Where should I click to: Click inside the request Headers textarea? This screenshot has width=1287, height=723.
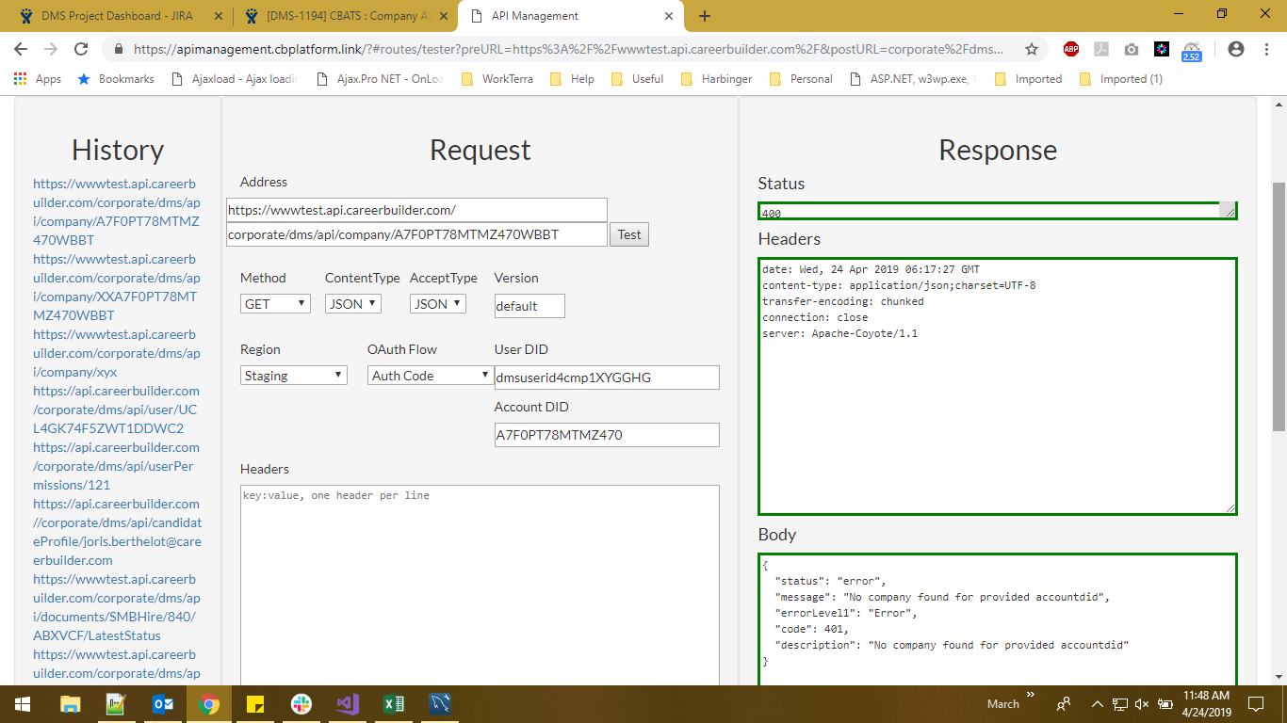(x=480, y=585)
